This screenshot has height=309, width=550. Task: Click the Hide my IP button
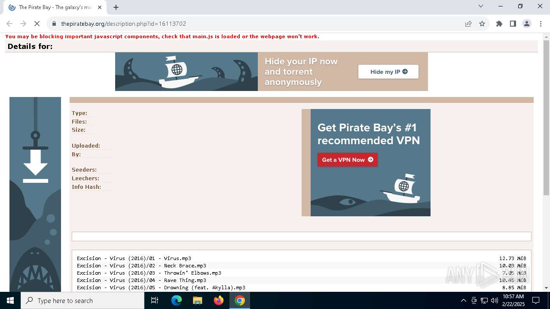pos(388,72)
